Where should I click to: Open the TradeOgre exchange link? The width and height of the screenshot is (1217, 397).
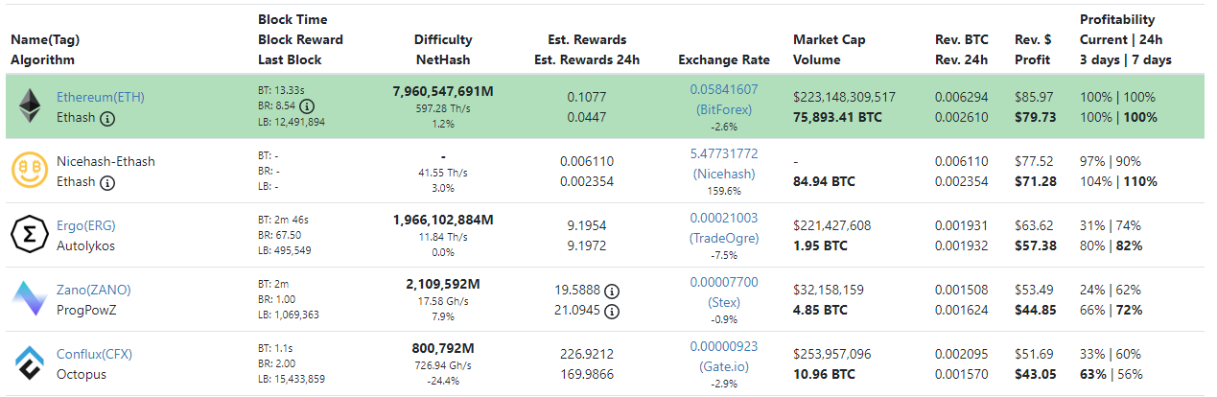tap(724, 238)
